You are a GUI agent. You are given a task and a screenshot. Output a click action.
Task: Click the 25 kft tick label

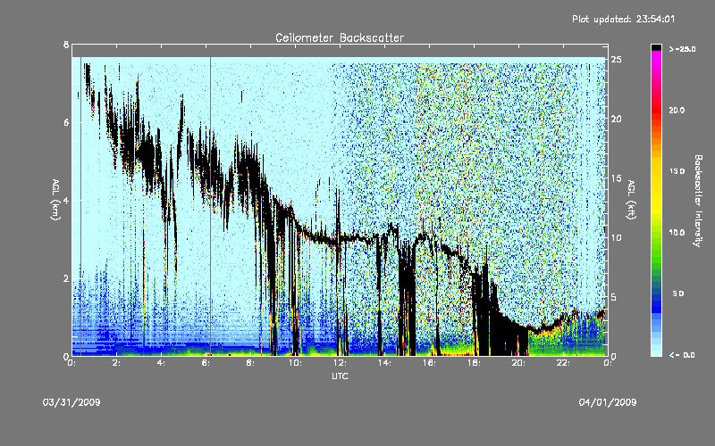click(x=616, y=60)
